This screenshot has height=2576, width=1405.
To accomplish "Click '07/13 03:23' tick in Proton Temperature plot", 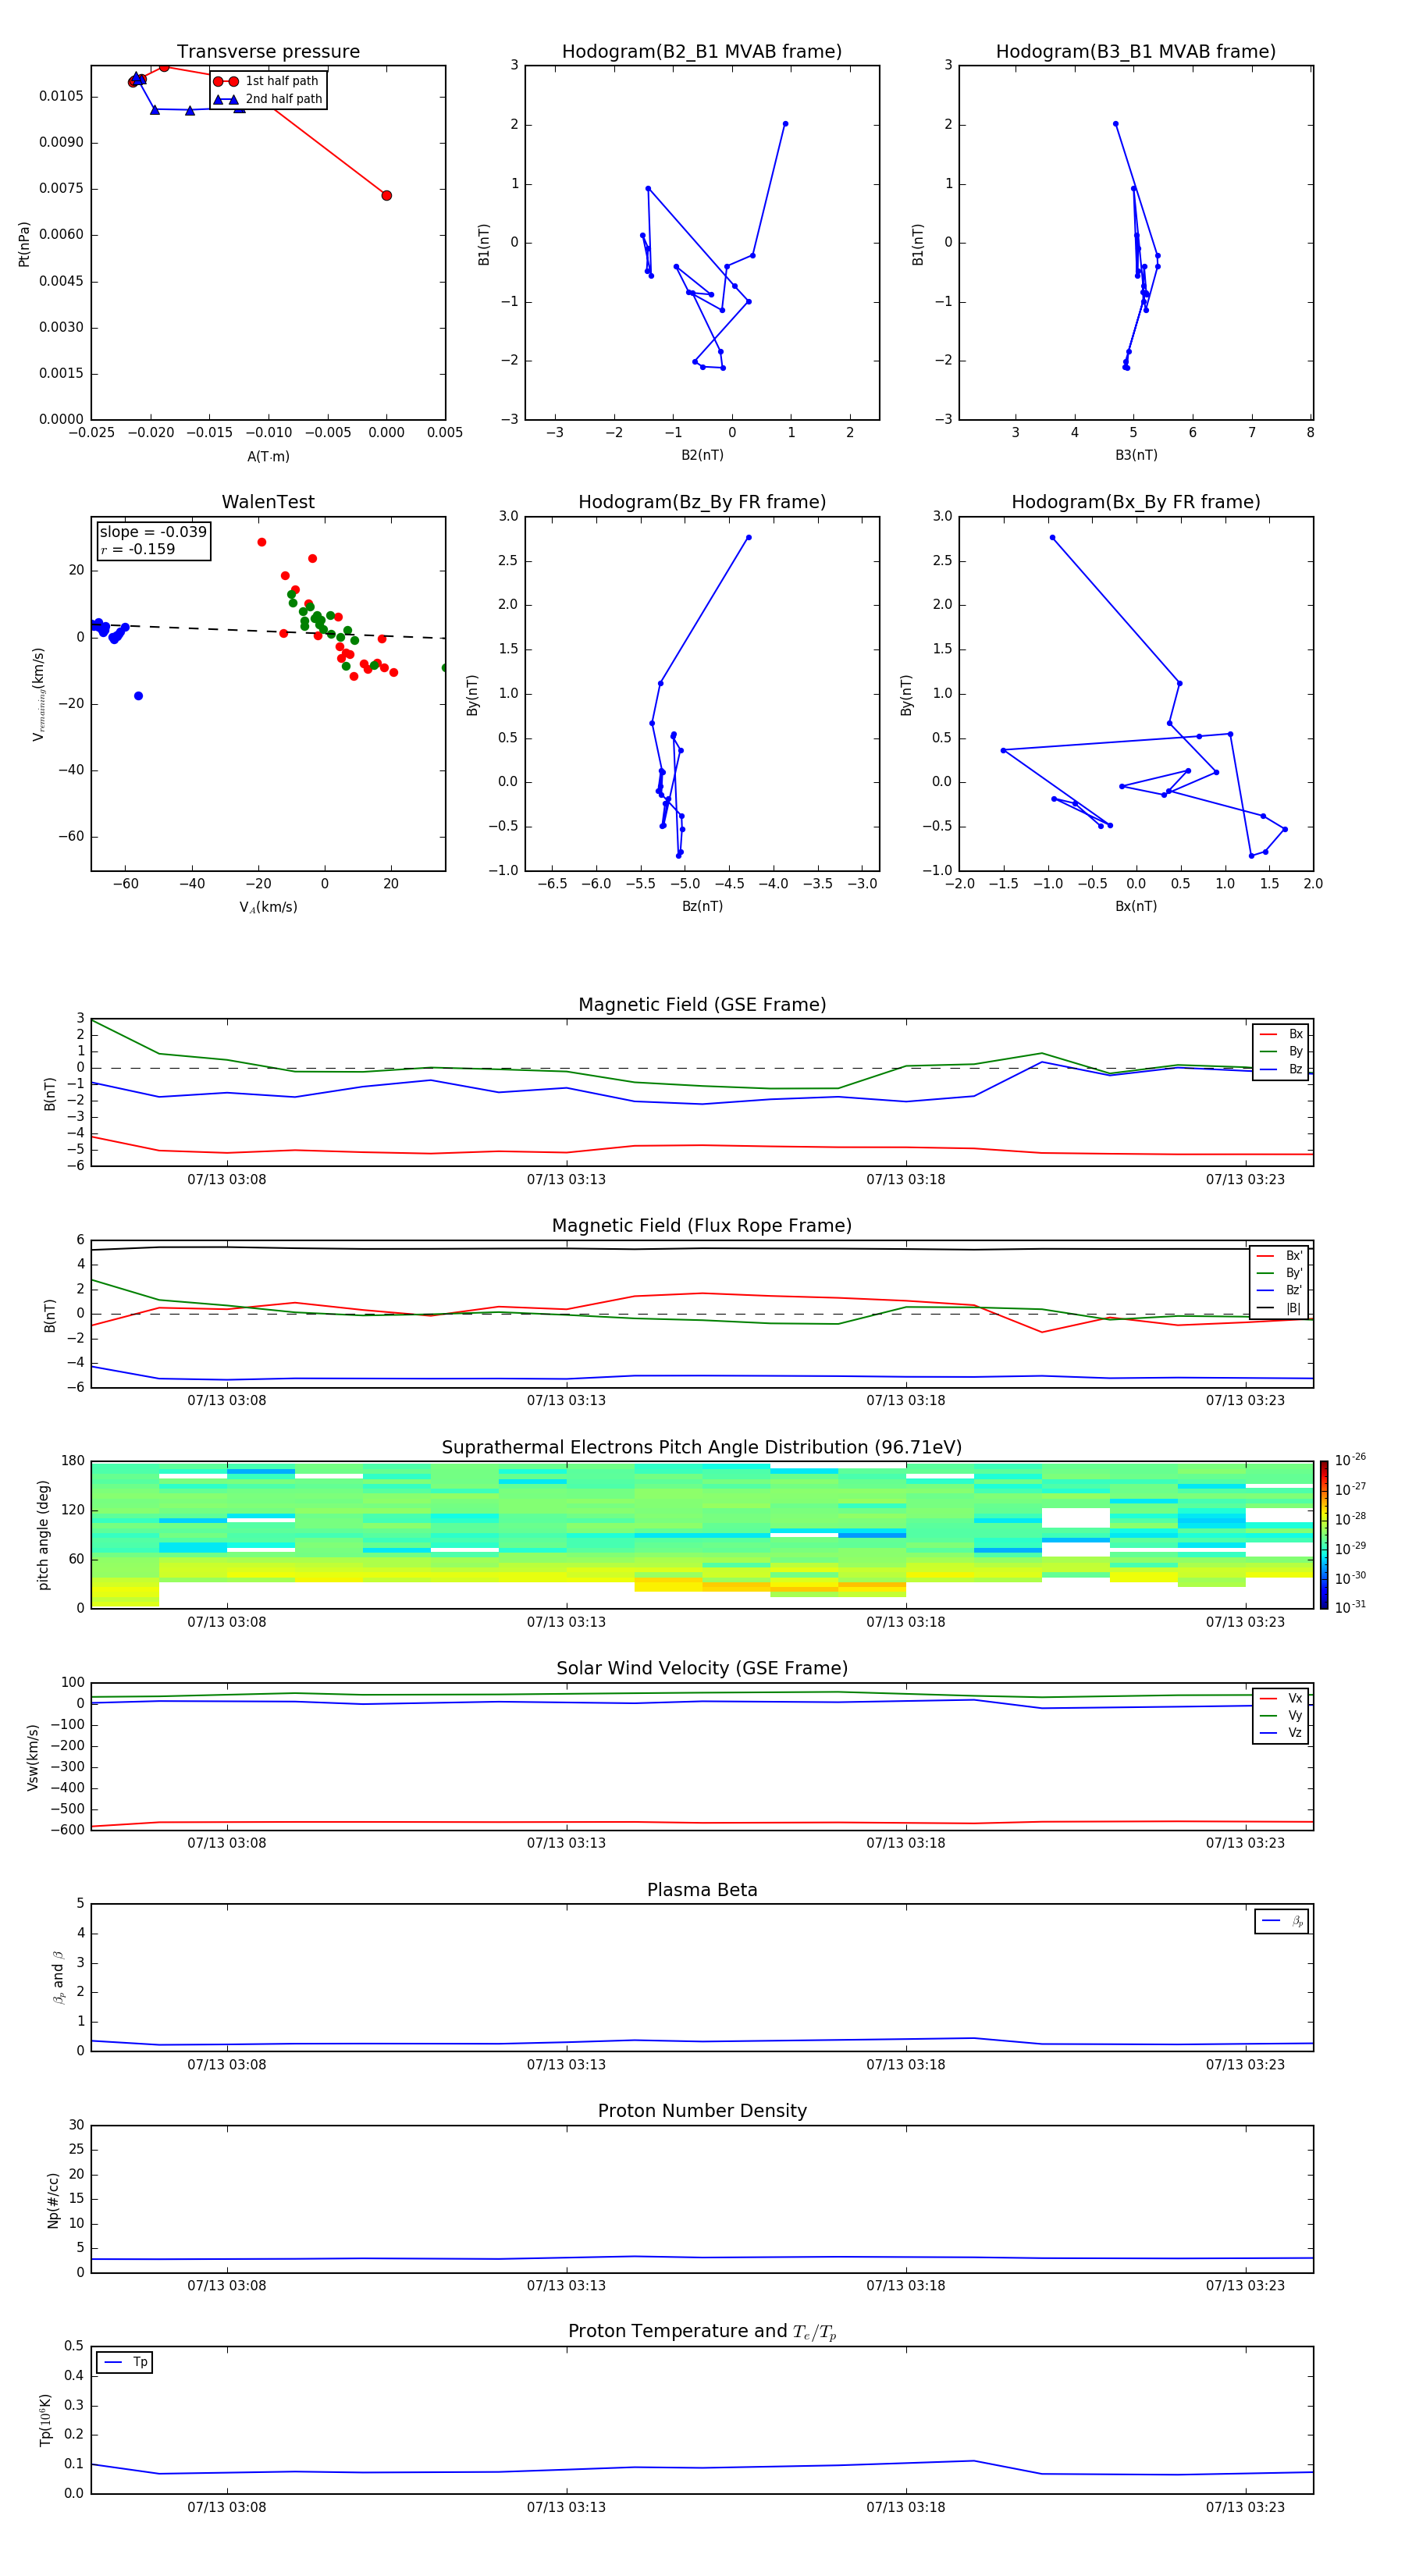I will tap(1245, 2507).
